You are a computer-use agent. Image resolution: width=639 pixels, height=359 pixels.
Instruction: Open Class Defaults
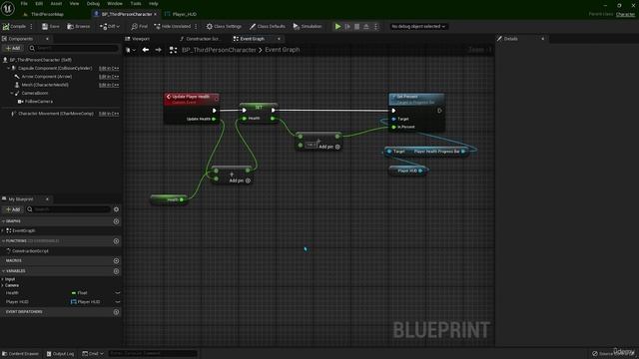[x=268, y=27]
